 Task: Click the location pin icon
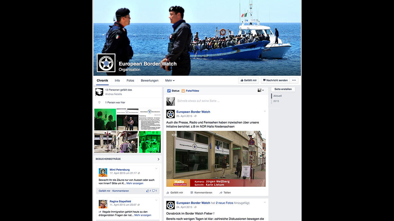click(99, 102)
